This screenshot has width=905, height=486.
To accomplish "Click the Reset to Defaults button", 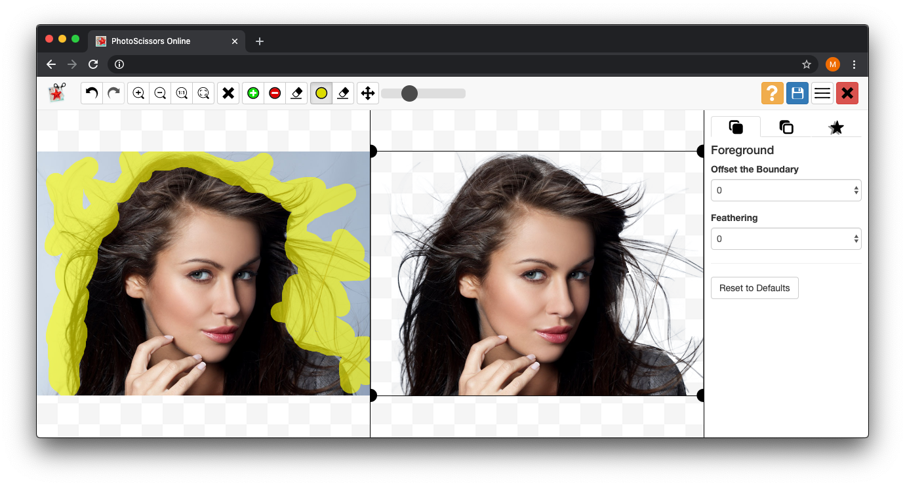I will [x=754, y=287].
